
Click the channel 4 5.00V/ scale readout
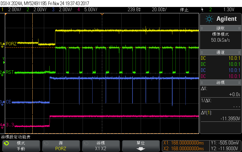(x=91, y=10)
